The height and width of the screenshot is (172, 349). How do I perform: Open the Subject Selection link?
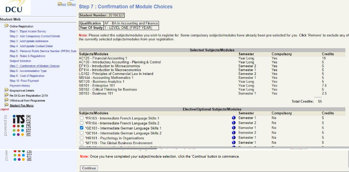20,61
